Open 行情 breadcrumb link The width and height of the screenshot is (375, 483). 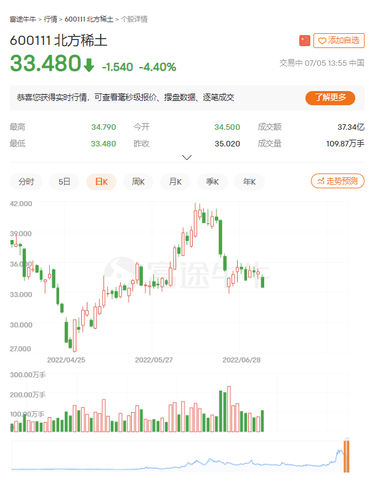tap(50, 19)
